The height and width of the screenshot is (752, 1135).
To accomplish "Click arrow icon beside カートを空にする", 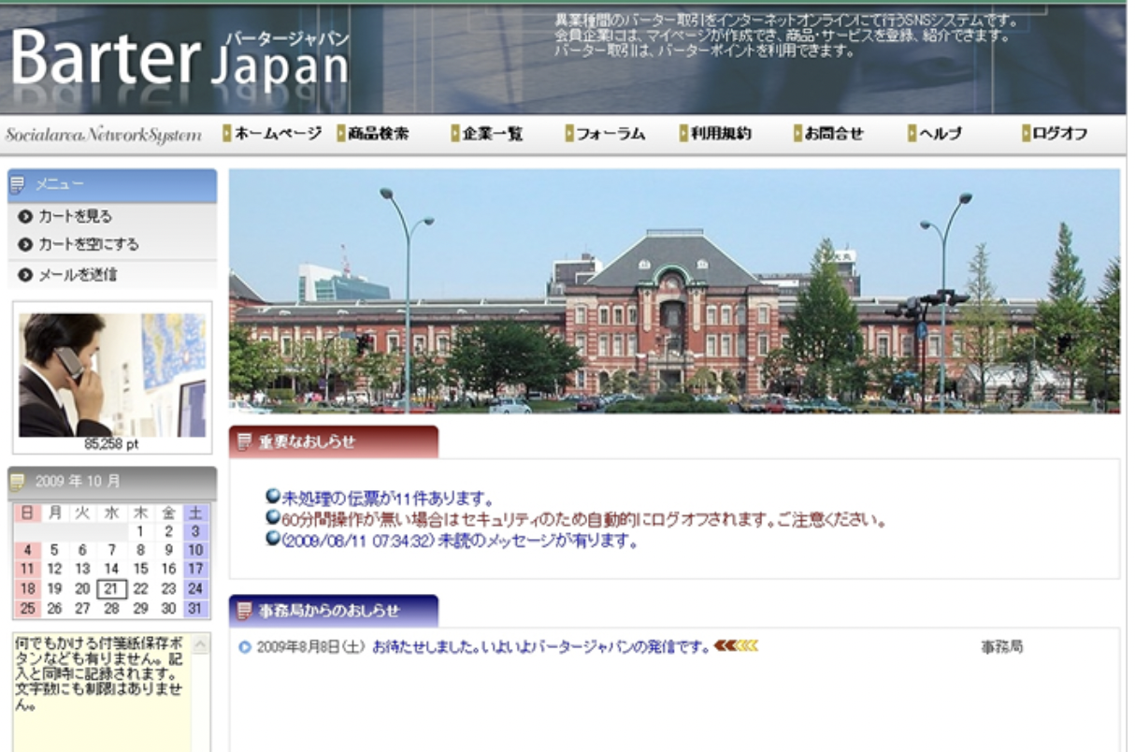I will [25, 245].
